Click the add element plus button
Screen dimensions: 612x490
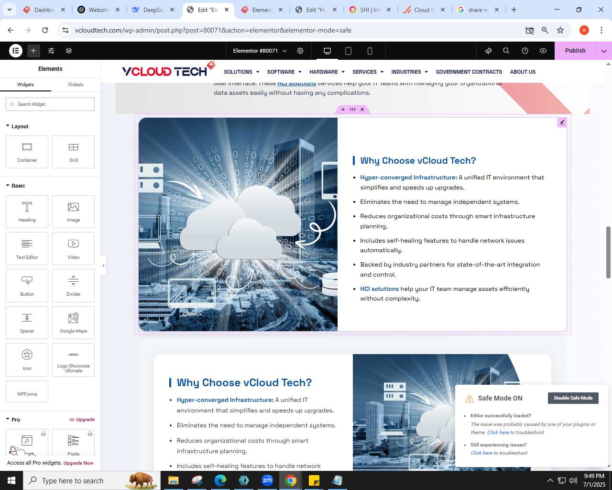pyautogui.click(x=33, y=51)
